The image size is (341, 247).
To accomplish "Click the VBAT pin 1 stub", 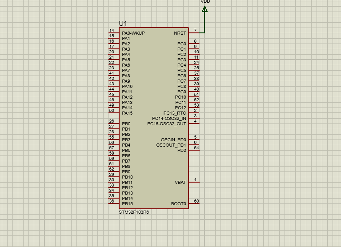I will 194,182.
